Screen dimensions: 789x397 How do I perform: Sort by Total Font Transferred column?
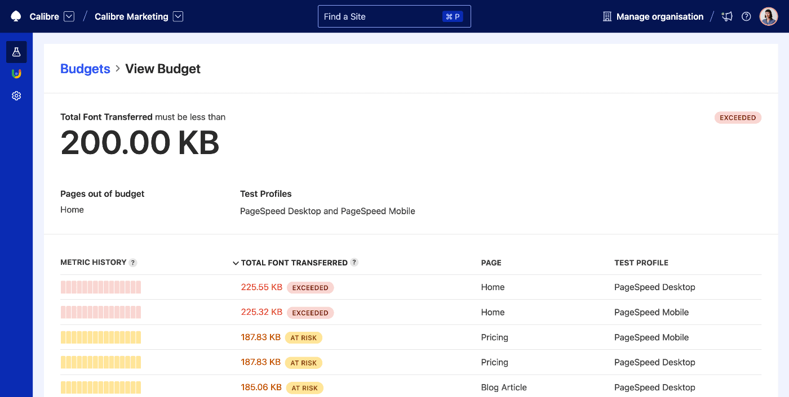pos(294,263)
